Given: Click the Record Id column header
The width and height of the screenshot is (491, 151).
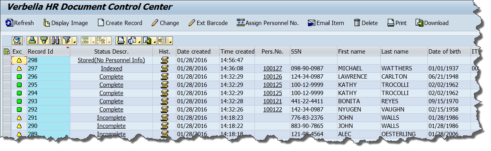Looking at the screenshot, I should coord(48,51).
